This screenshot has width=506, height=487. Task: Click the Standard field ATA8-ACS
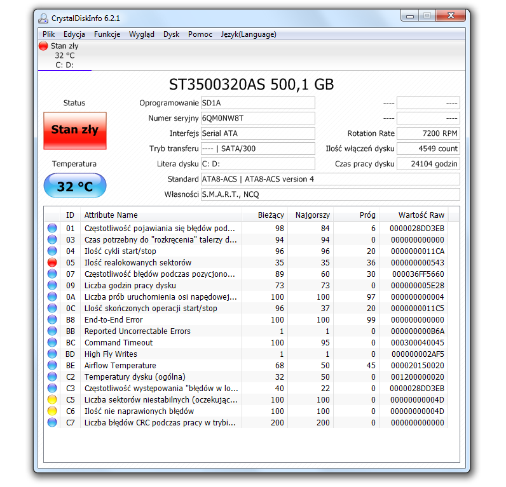331,179
